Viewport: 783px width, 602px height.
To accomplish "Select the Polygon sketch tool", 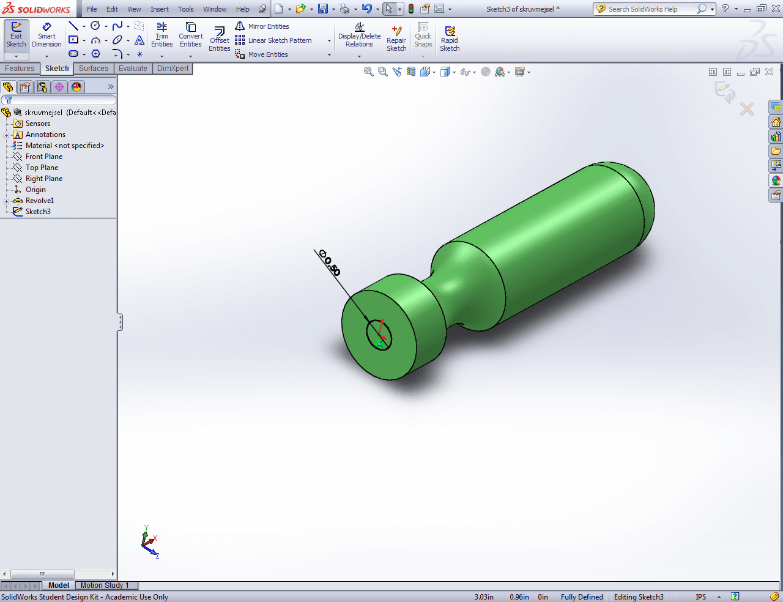I will coord(95,54).
